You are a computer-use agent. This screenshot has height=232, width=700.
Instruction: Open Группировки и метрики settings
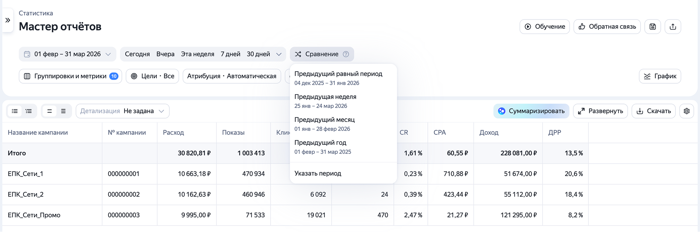click(x=70, y=76)
